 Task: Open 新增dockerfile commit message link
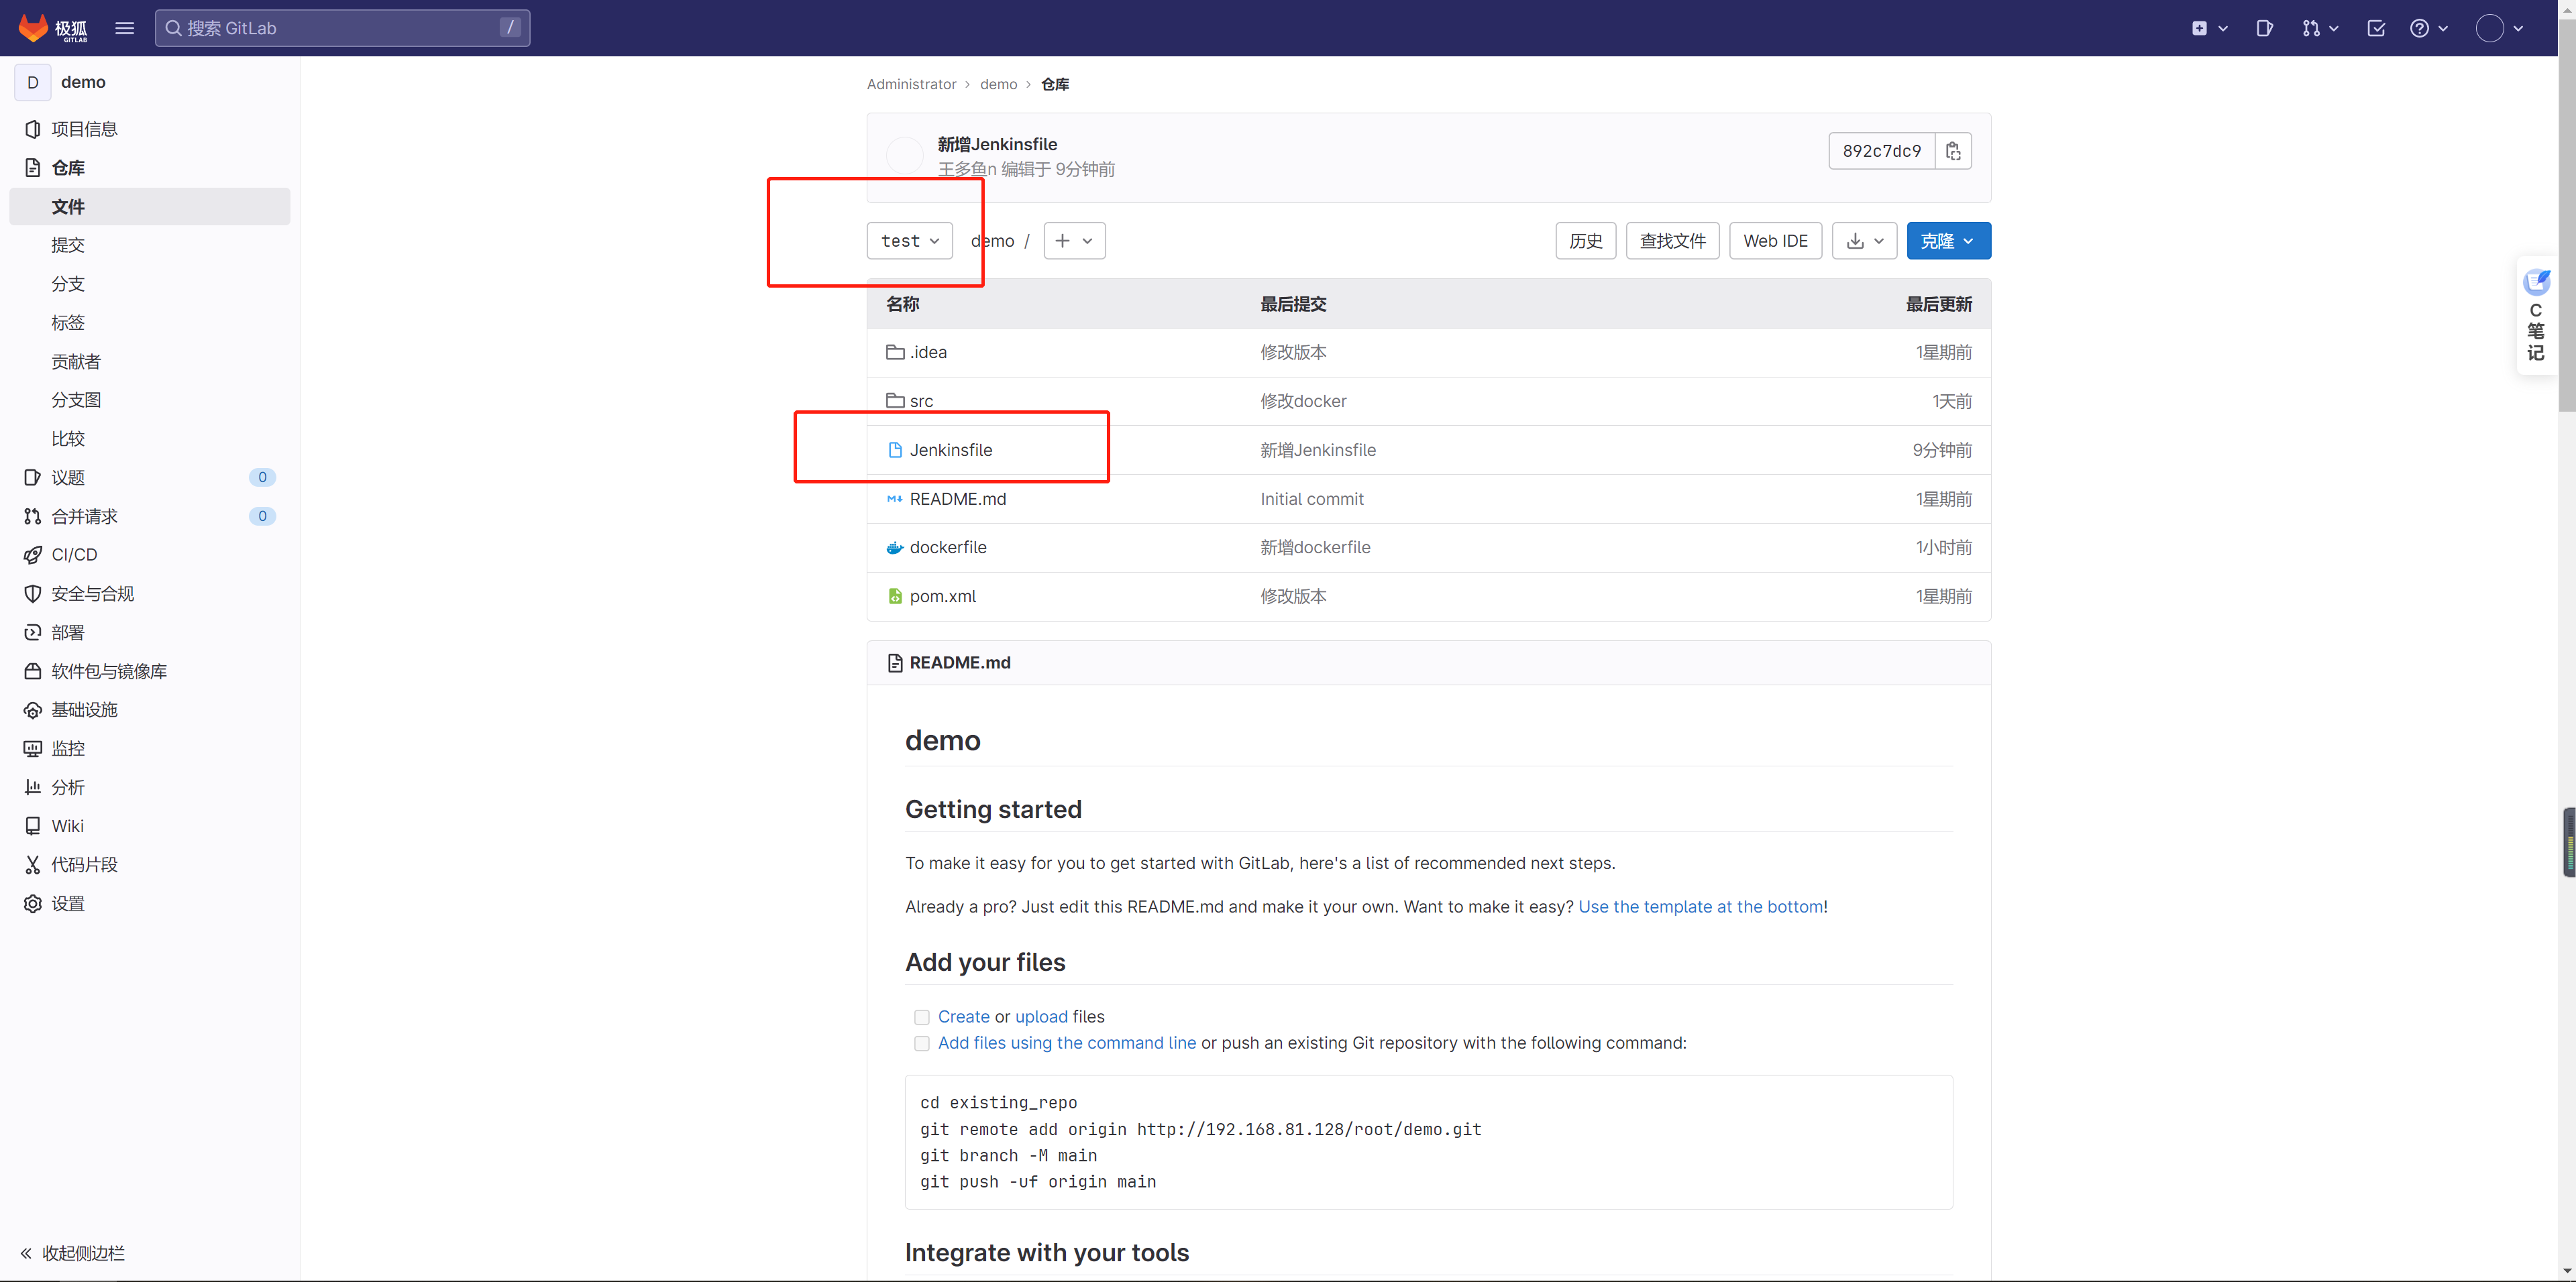(1315, 548)
